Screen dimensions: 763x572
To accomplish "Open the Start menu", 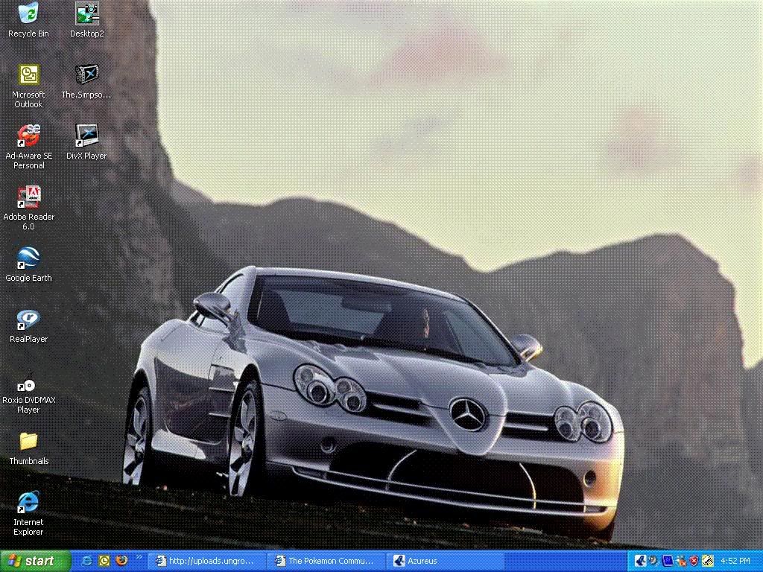I will 35,562.
